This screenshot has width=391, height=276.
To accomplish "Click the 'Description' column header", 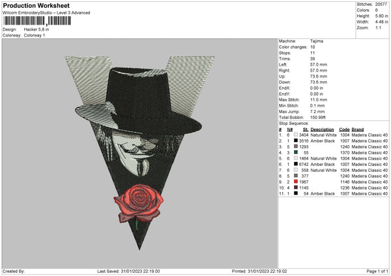I will (322, 130).
